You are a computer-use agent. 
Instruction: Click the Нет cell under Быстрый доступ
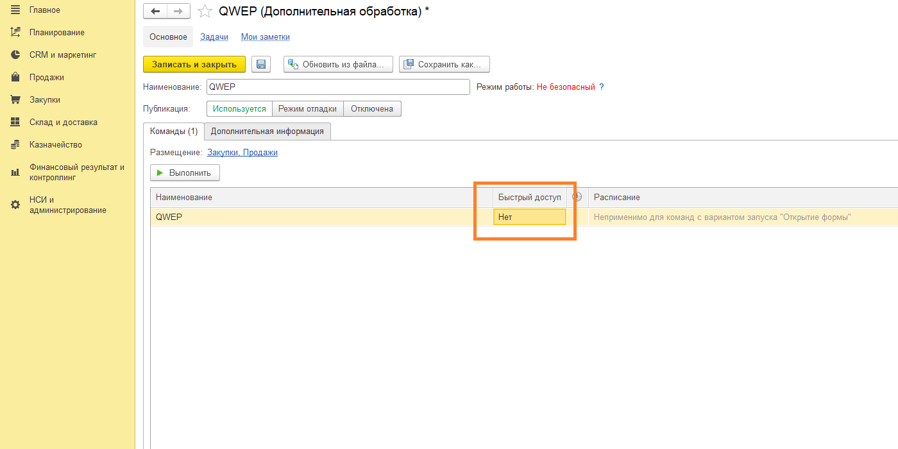(530, 217)
